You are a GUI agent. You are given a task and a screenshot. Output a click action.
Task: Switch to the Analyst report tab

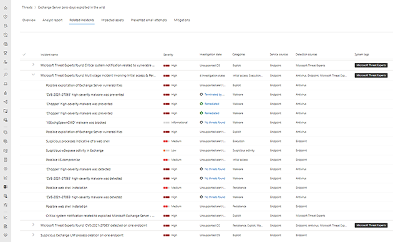coord(52,21)
